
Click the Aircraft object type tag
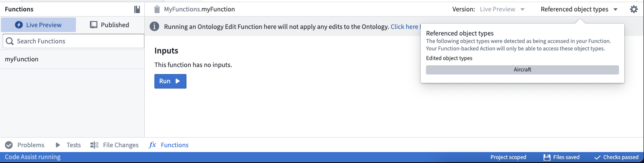click(x=522, y=70)
